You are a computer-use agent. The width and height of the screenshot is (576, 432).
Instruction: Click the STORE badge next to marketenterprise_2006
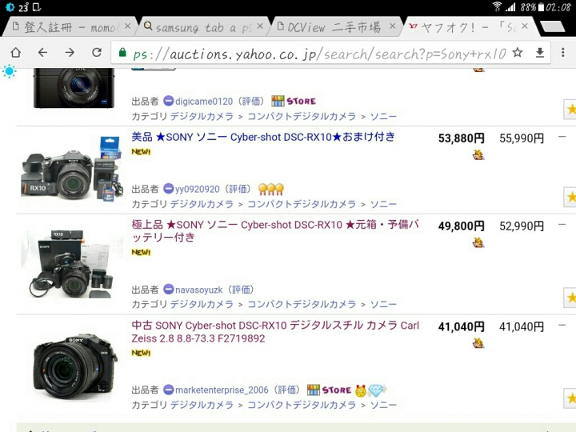[x=329, y=390]
